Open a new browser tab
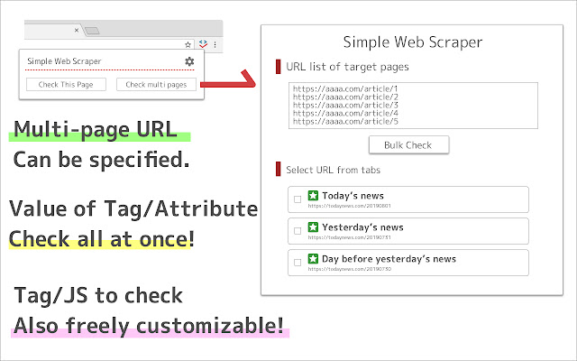 tap(92, 31)
